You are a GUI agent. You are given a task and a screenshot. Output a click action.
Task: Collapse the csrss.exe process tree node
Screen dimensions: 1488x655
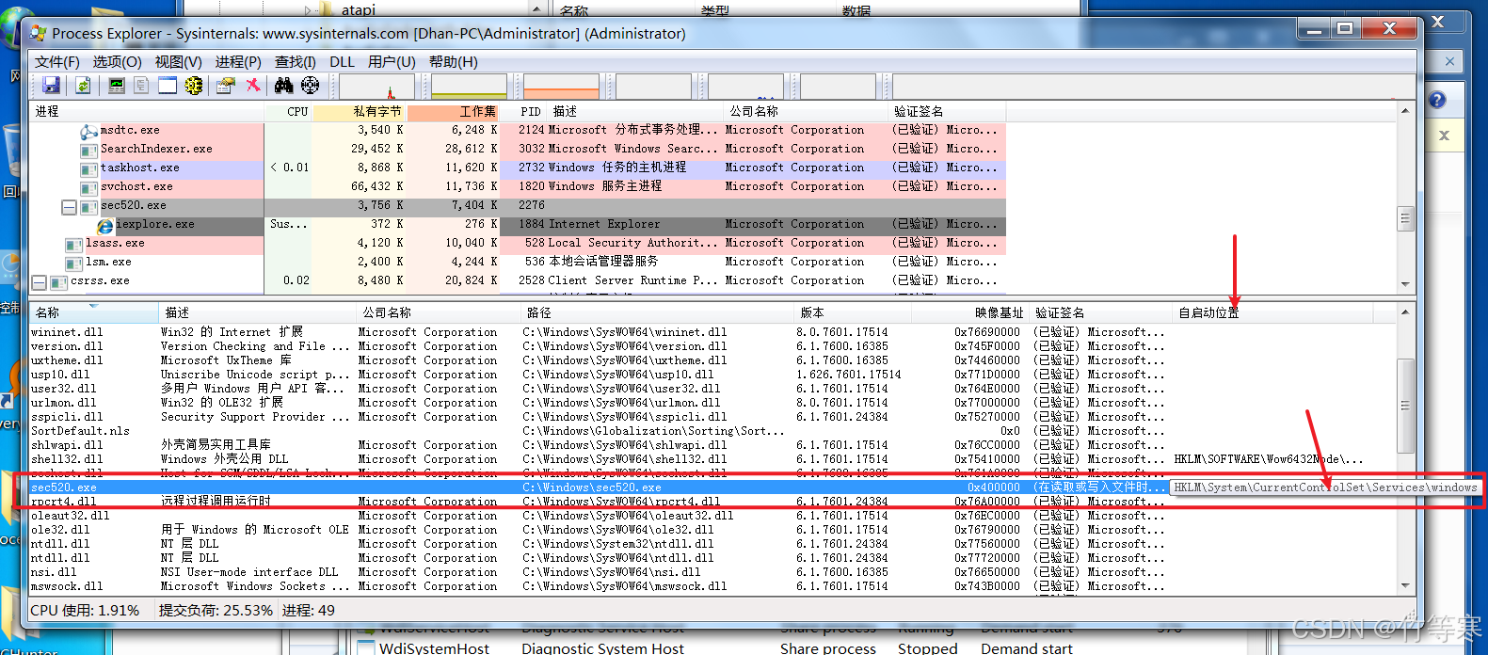click(x=39, y=281)
